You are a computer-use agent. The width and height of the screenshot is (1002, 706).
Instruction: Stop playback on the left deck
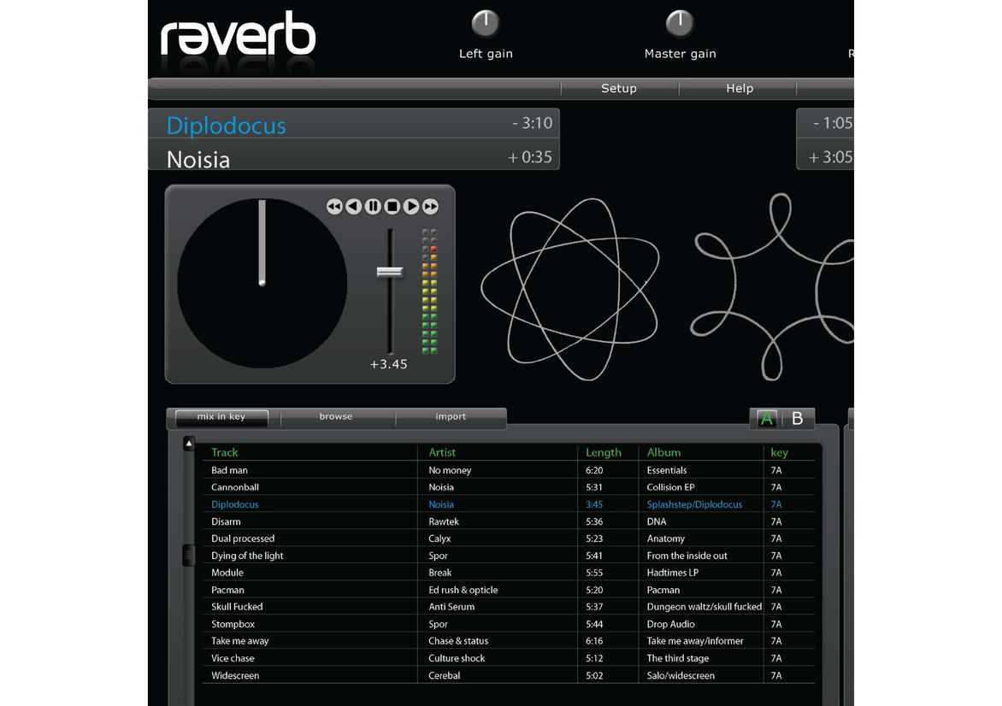coord(392,207)
